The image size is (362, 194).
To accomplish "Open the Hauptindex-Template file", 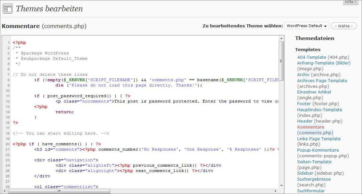I will tap(320, 110).
